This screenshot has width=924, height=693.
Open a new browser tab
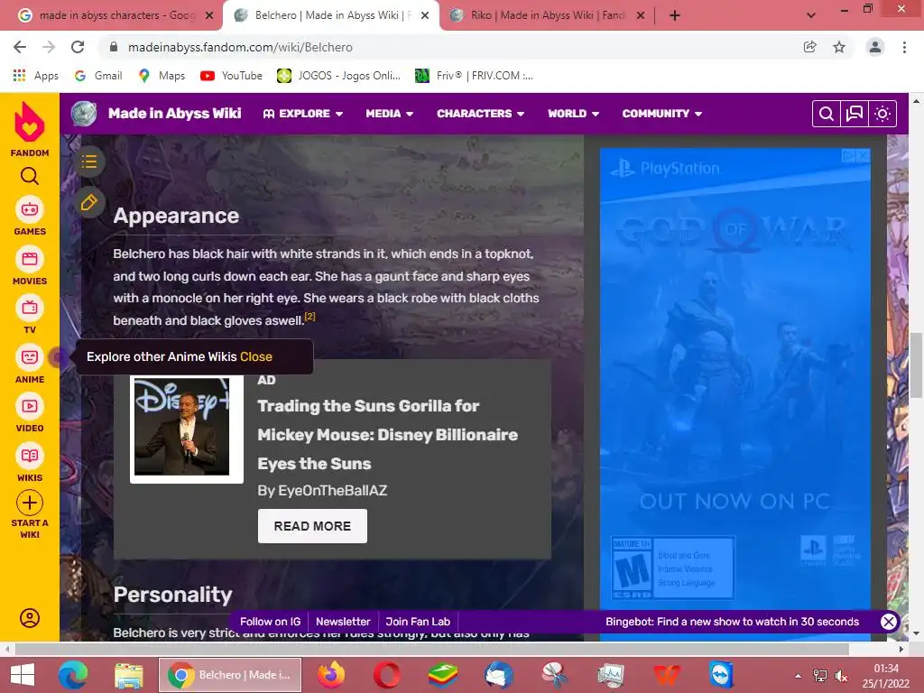point(675,16)
